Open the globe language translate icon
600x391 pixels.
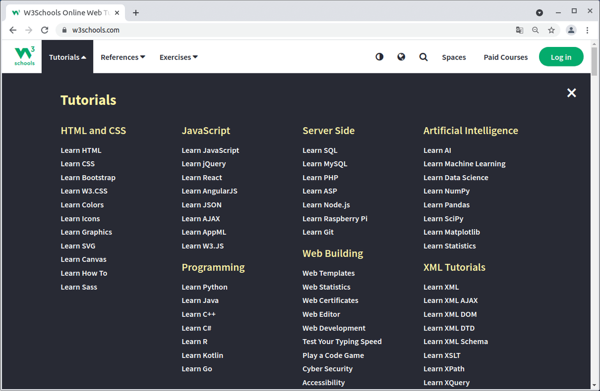401,57
